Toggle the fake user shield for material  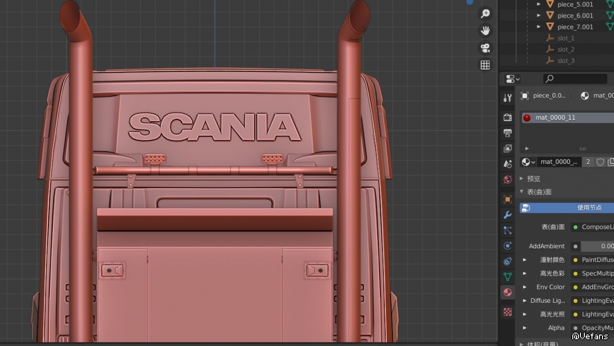tap(600, 162)
